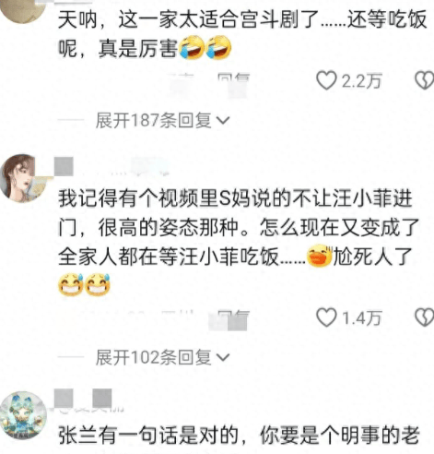The image size is (434, 454).
Task: Tap the sweating grin emojis below 全家人
Action: (84, 284)
